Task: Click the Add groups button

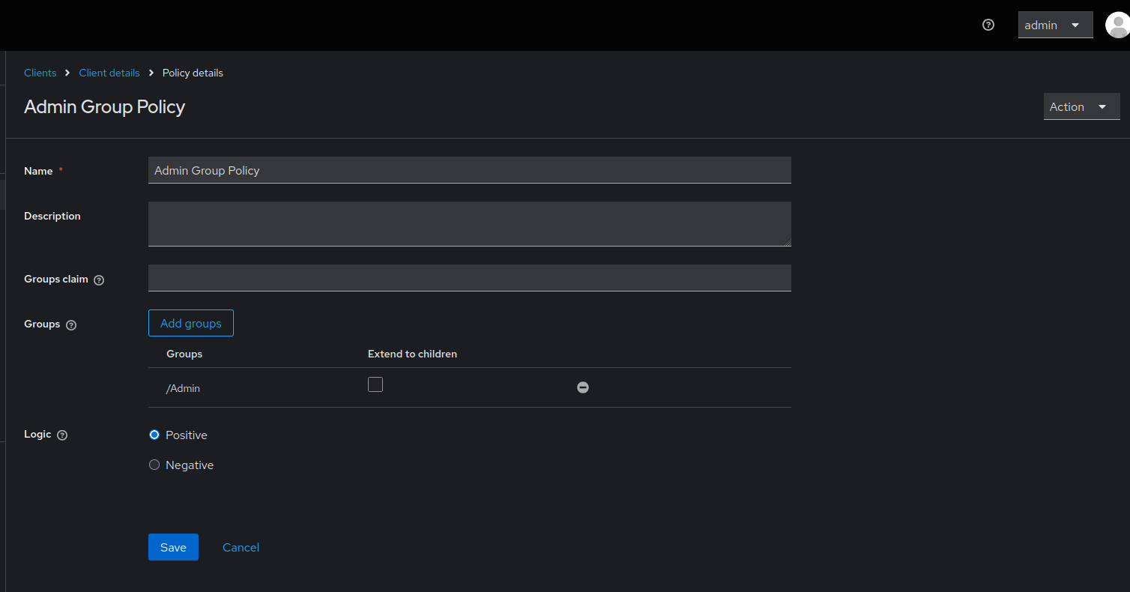Action: (190, 323)
